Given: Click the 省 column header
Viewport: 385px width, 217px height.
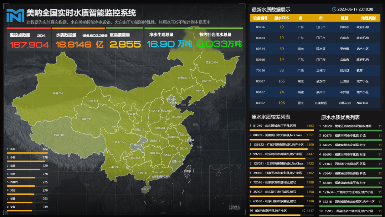Looking at the screenshot, I should (x=301, y=18).
